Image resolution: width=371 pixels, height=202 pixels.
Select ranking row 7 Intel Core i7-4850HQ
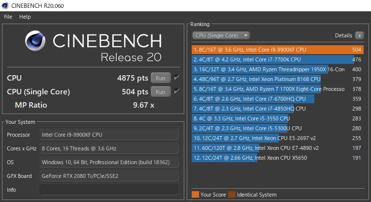click(x=277, y=109)
